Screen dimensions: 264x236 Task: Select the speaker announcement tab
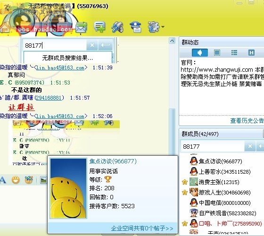click(200, 53)
